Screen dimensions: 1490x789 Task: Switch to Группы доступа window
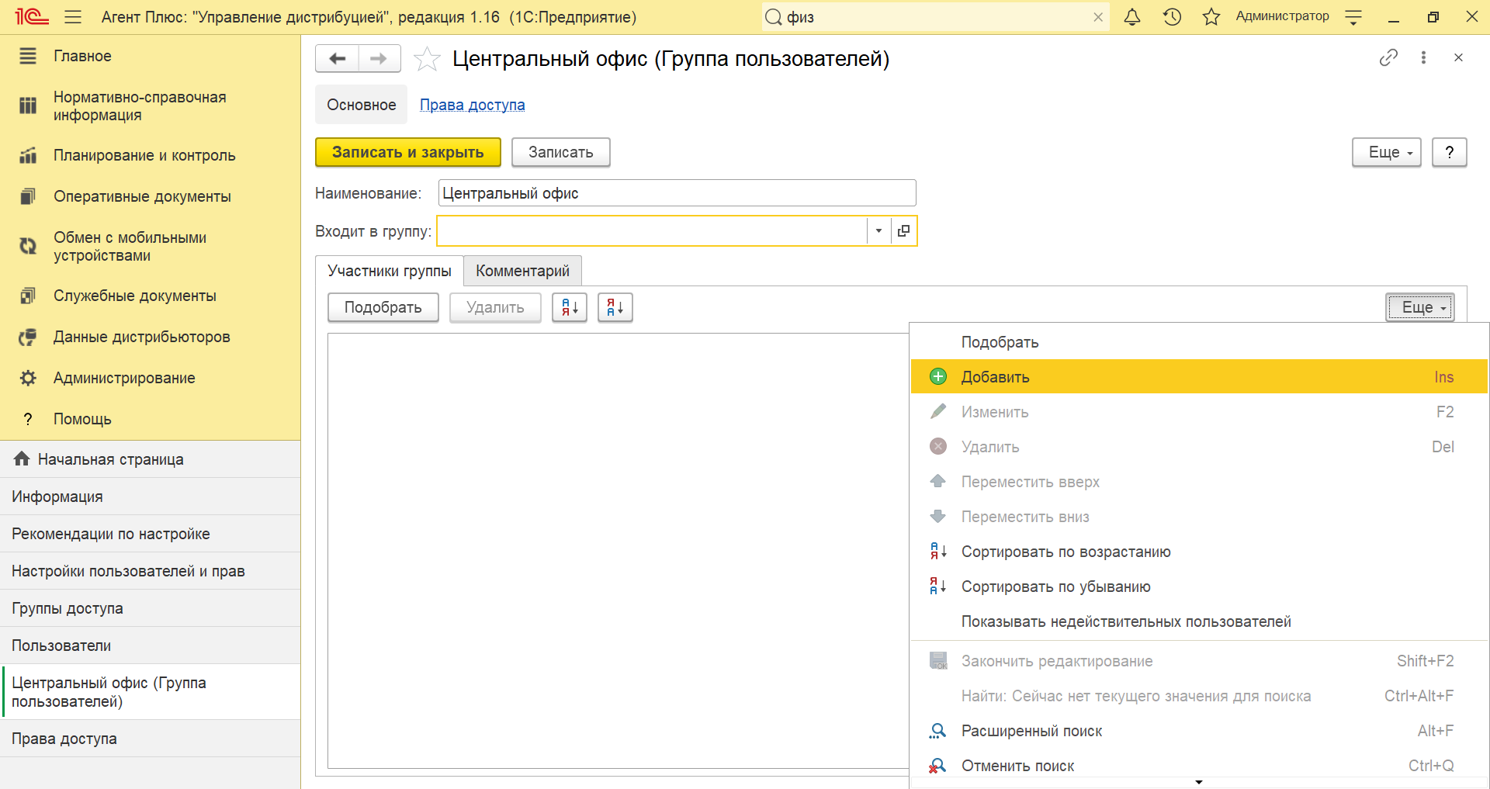[x=150, y=608]
